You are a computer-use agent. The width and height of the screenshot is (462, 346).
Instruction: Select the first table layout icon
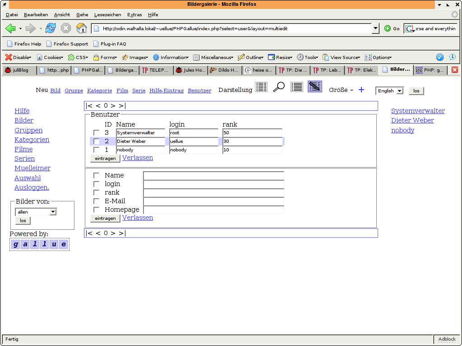pos(261,87)
